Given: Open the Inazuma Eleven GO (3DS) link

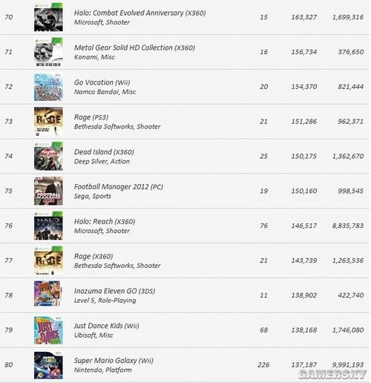Looking at the screenshot, I should pyautogui.click(x=114, y=291).
